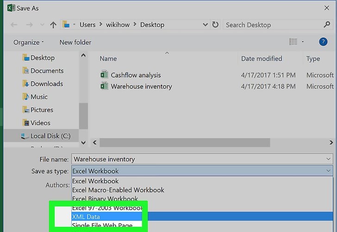Create a New folder
The width and height of the screenshot is (337, 232).
coord(75,42)
